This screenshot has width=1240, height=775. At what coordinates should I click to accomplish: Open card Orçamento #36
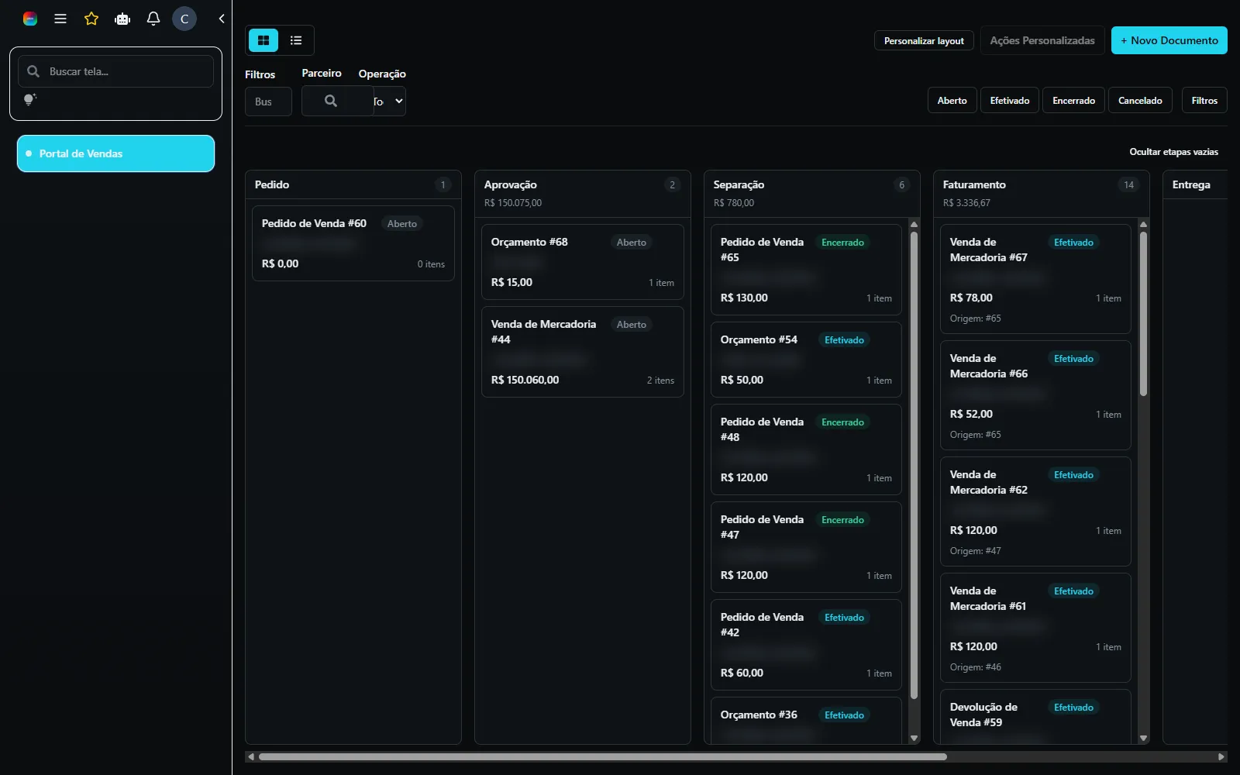click(x=806, y=721)
